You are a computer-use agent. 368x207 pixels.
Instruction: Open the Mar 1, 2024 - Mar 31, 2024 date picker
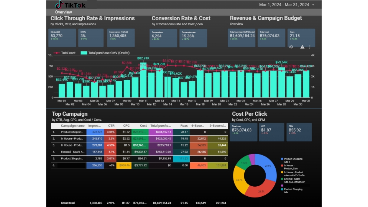(284, 5)
